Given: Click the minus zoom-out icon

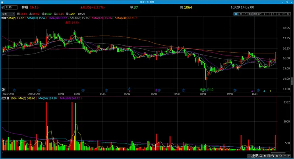Looking at the screenshot, I should click(x=285, y=156).
